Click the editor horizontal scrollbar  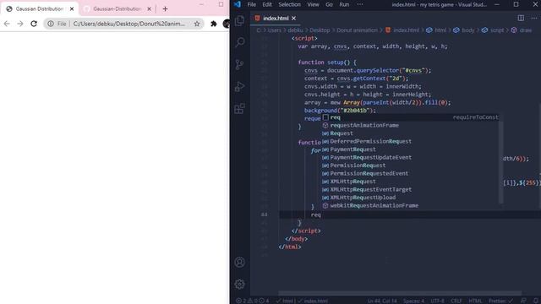tap(400, 294)
